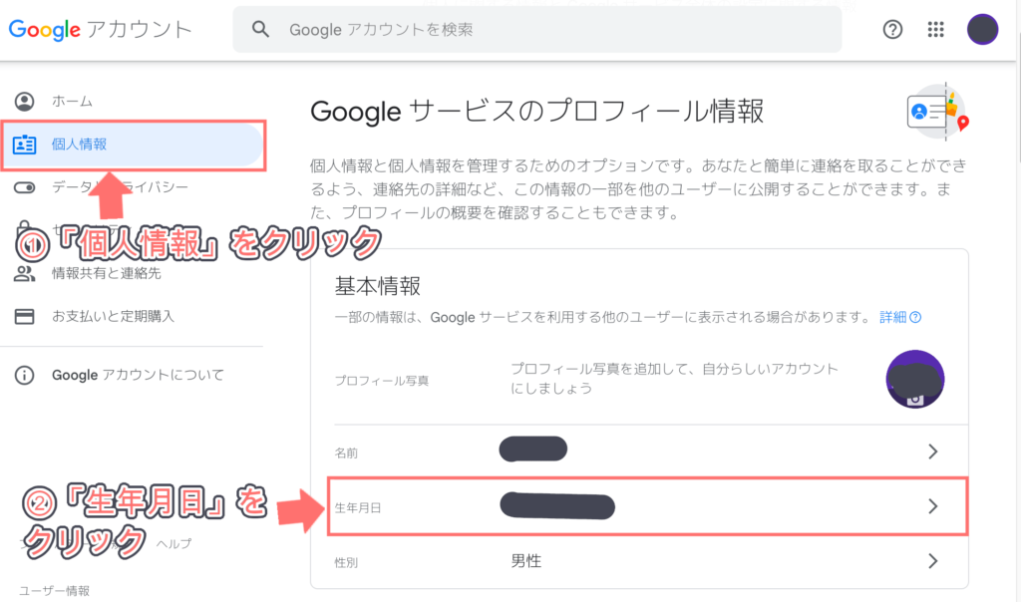
Task: Click the プロフィール写真 label
Action: 382,381
